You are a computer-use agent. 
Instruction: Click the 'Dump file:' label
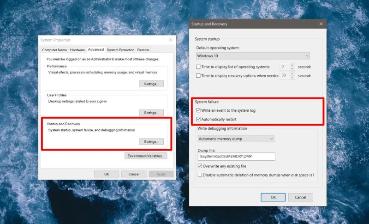[207, 150]
